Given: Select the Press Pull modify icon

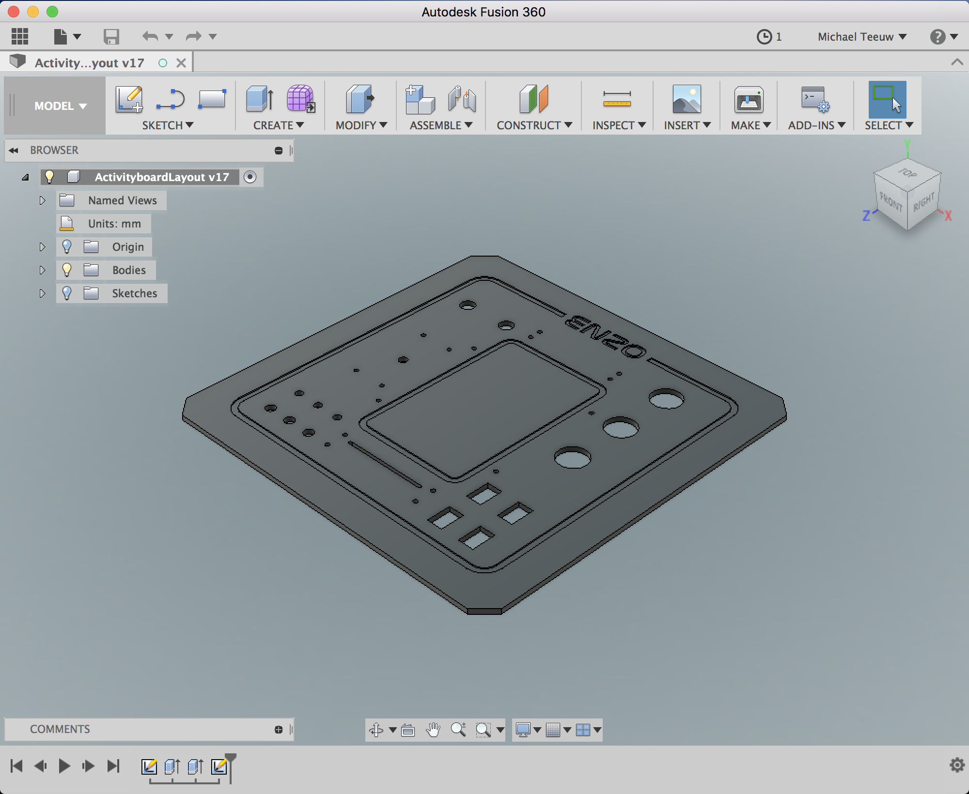Looking at the screenshot, I should pyautogui.click(x=359, y=99).
